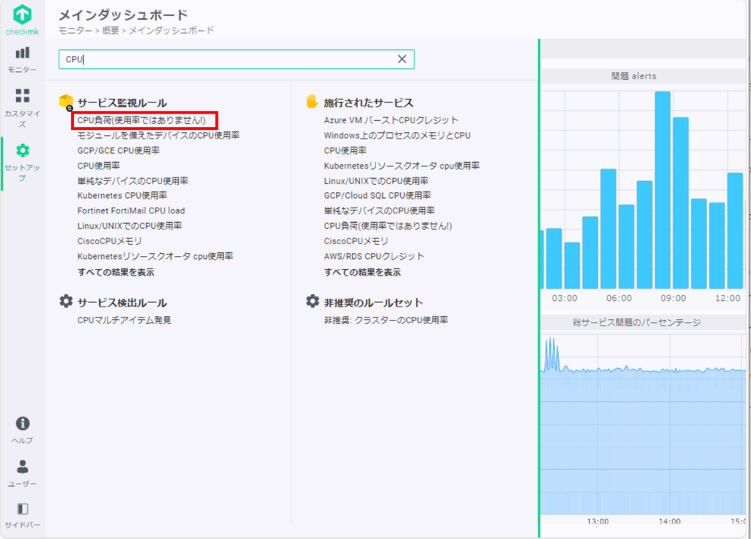
Task: Click the 問題 alerts chart title
Action: 634,76
